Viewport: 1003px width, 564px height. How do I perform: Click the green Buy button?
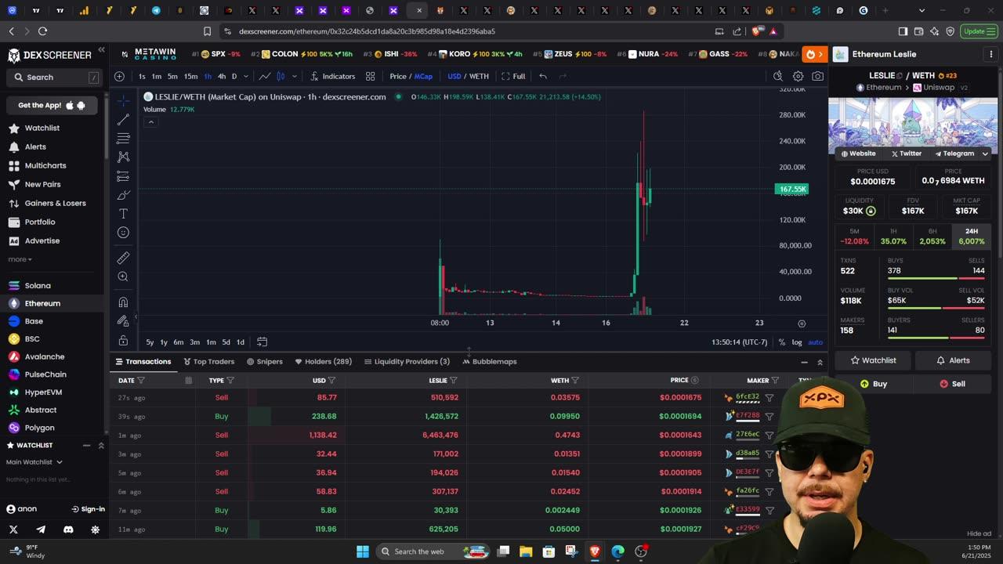click(874, 384)
